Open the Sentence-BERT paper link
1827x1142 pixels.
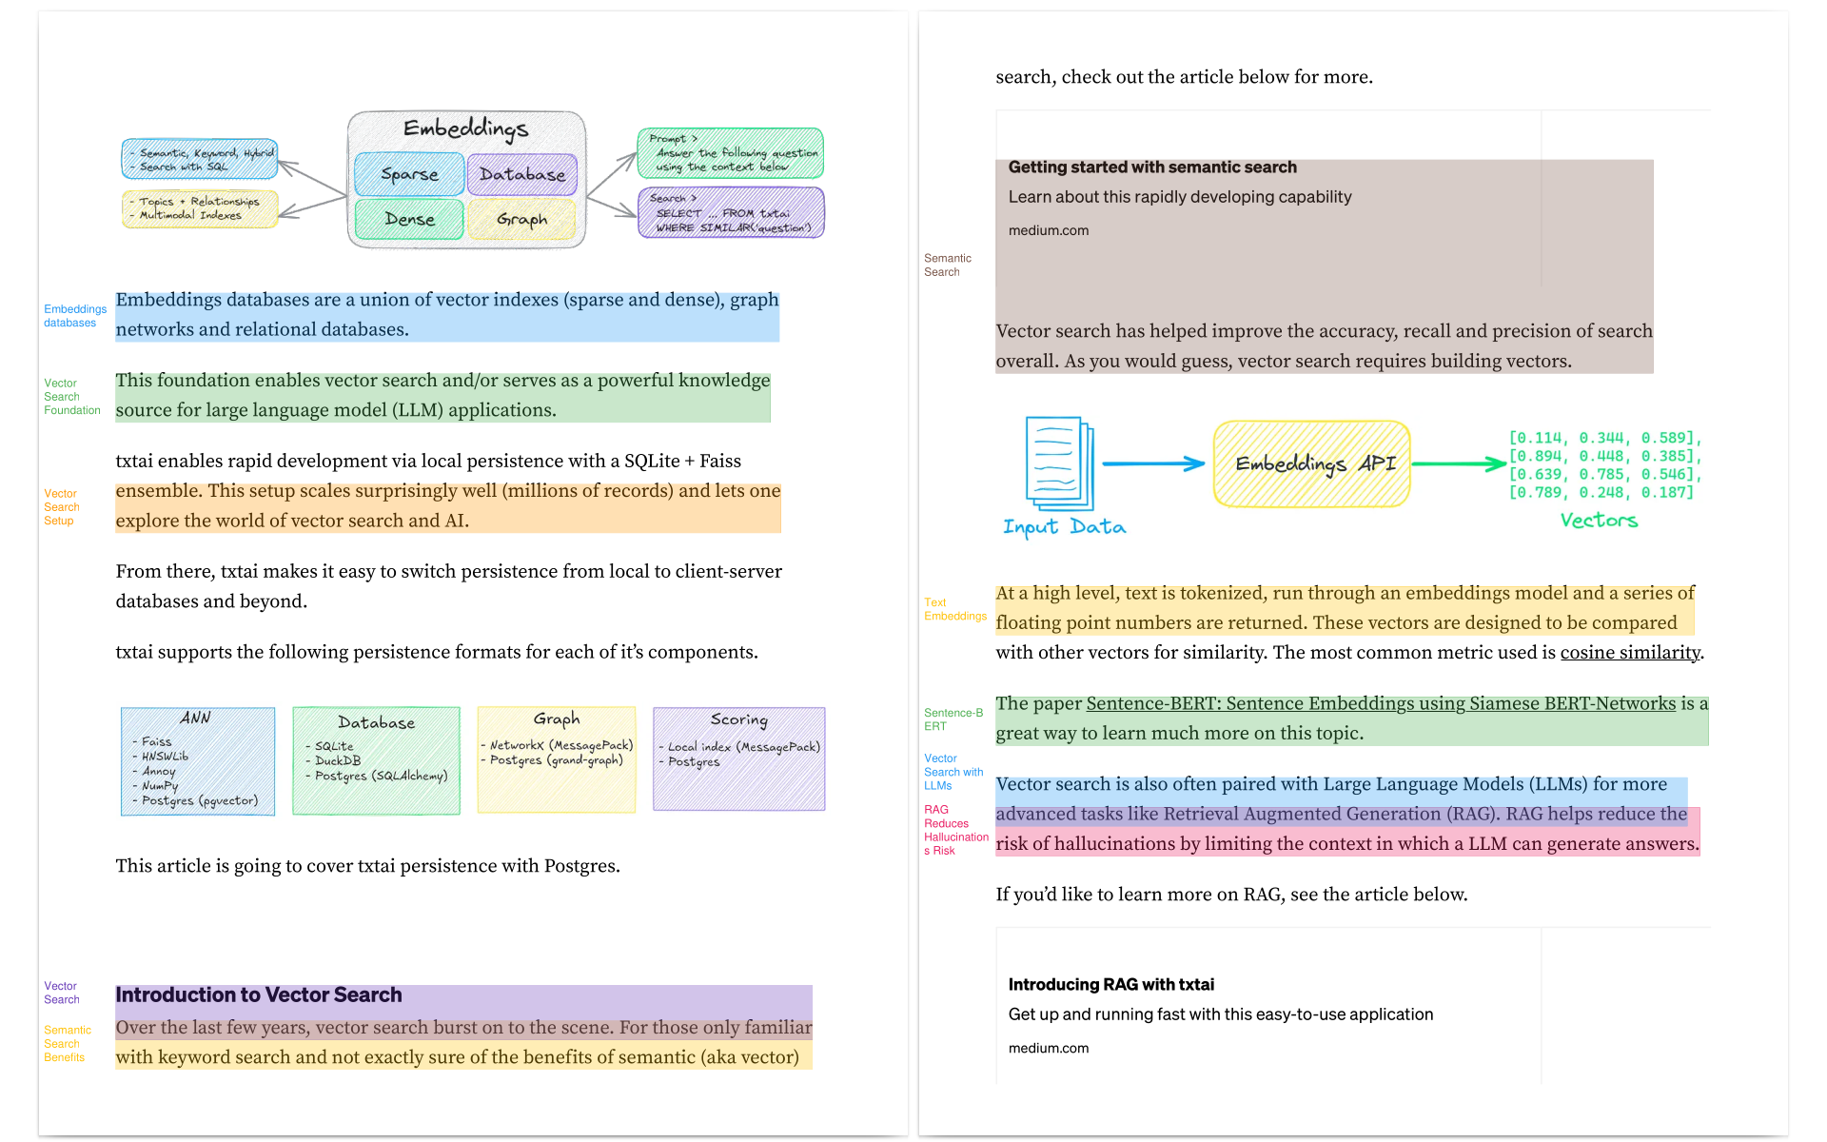(1380, 703)
